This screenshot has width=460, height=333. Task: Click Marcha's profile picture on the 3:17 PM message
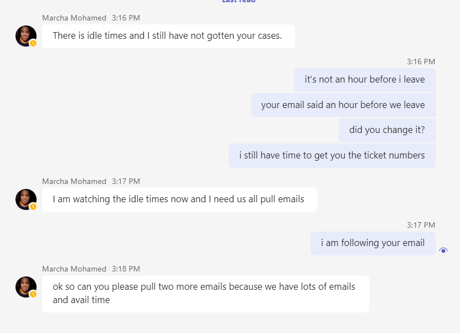(x=25, y=199)
